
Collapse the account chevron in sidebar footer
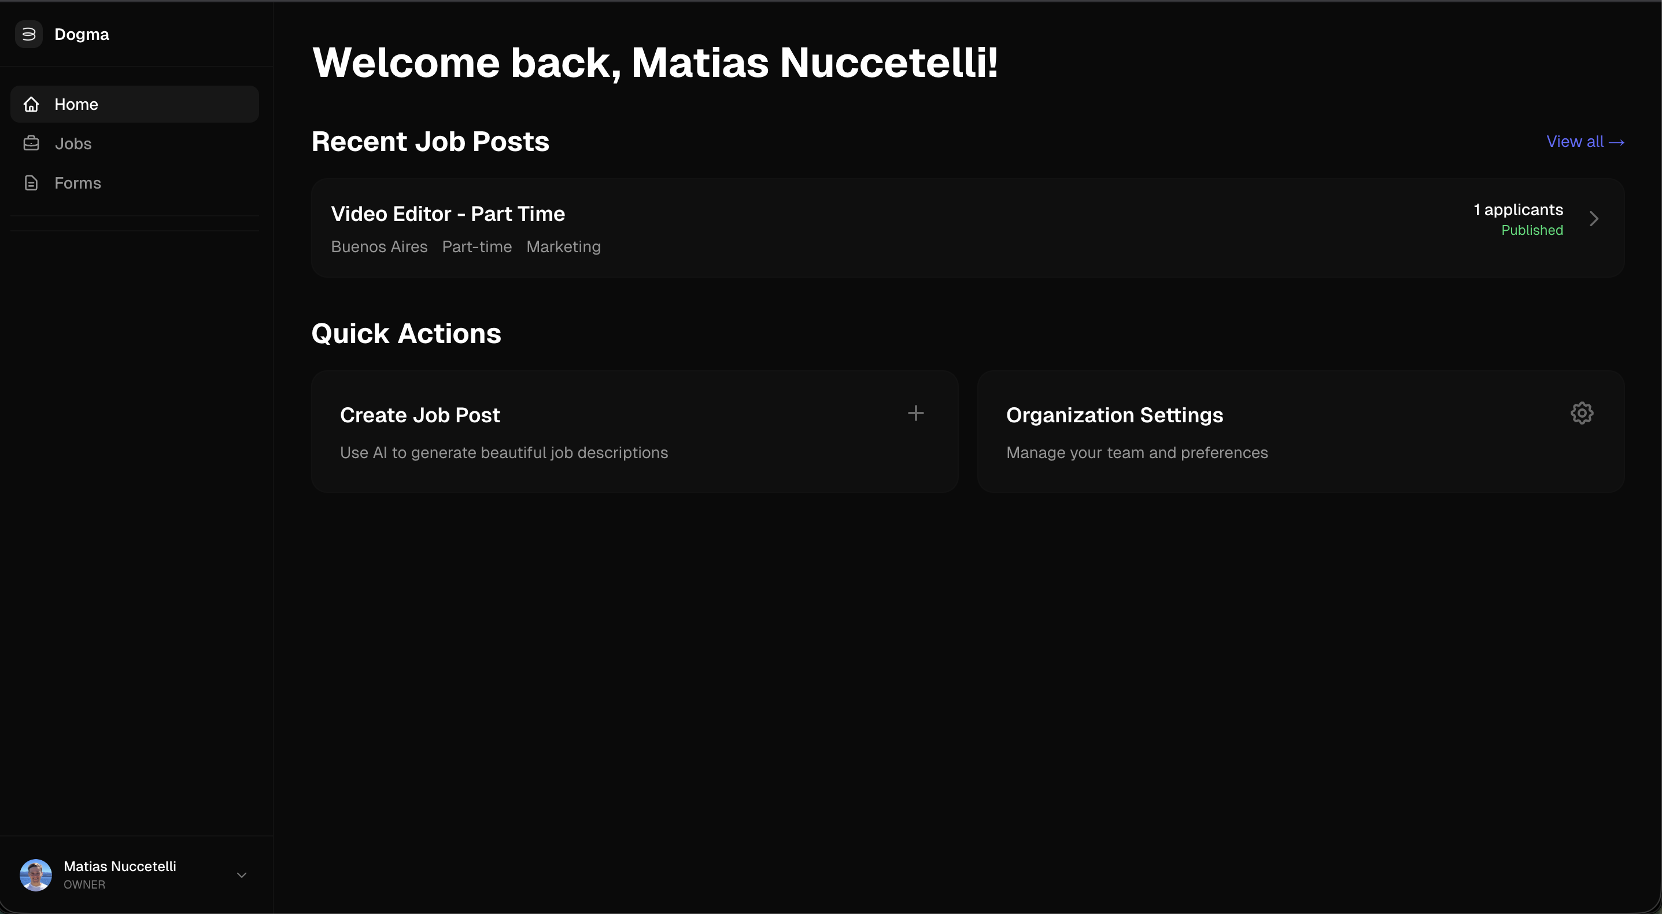(241, 875)
